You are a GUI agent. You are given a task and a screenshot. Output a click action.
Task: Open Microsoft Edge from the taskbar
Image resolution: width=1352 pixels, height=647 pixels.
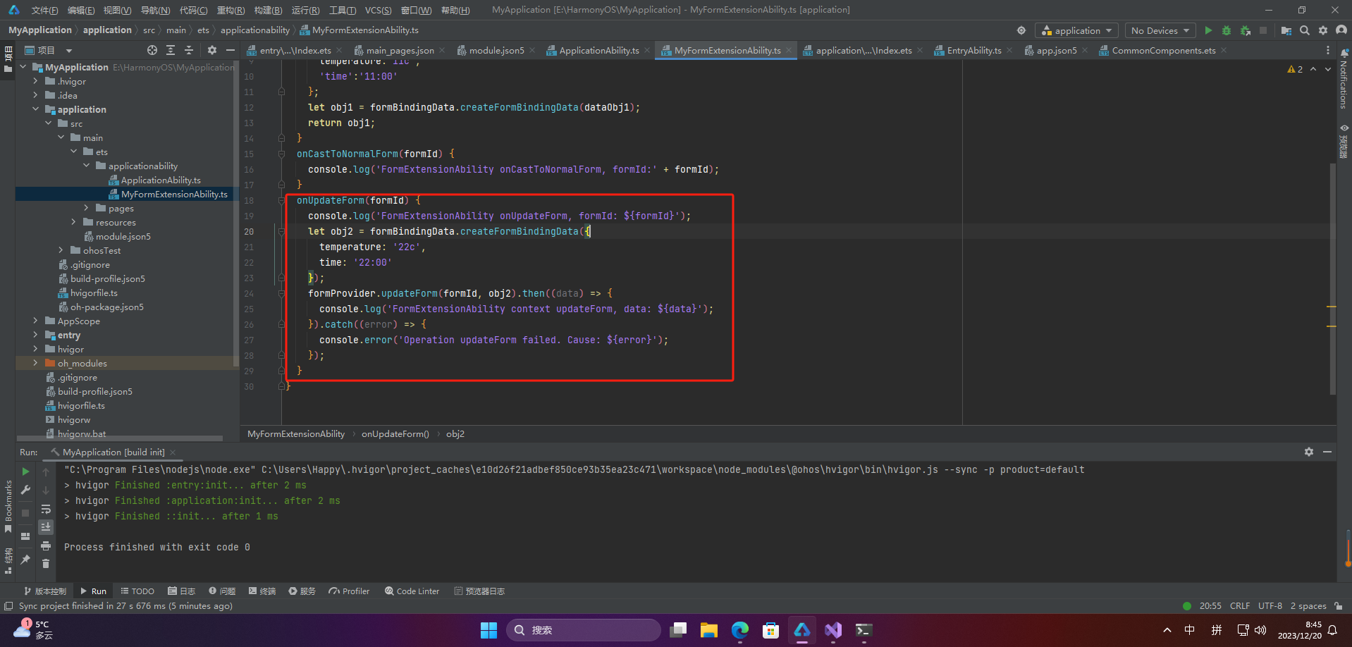click(740, 630)
